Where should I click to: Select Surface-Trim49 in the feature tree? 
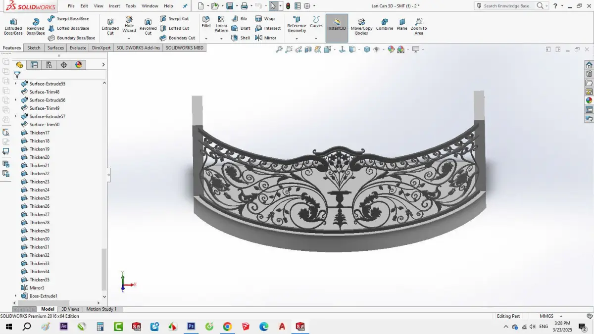coord(44,108)
